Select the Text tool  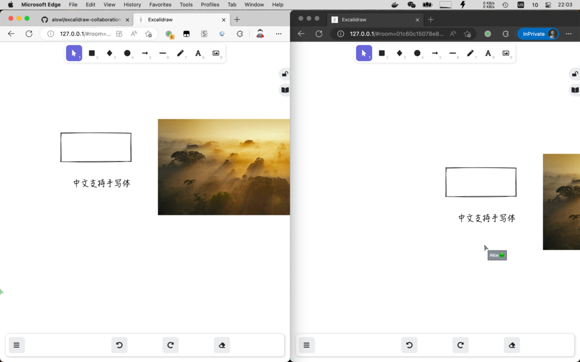point(198,53)
